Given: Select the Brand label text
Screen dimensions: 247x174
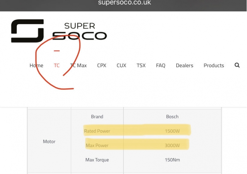Looking at the screenshot, I should click(x=97, y=117).
